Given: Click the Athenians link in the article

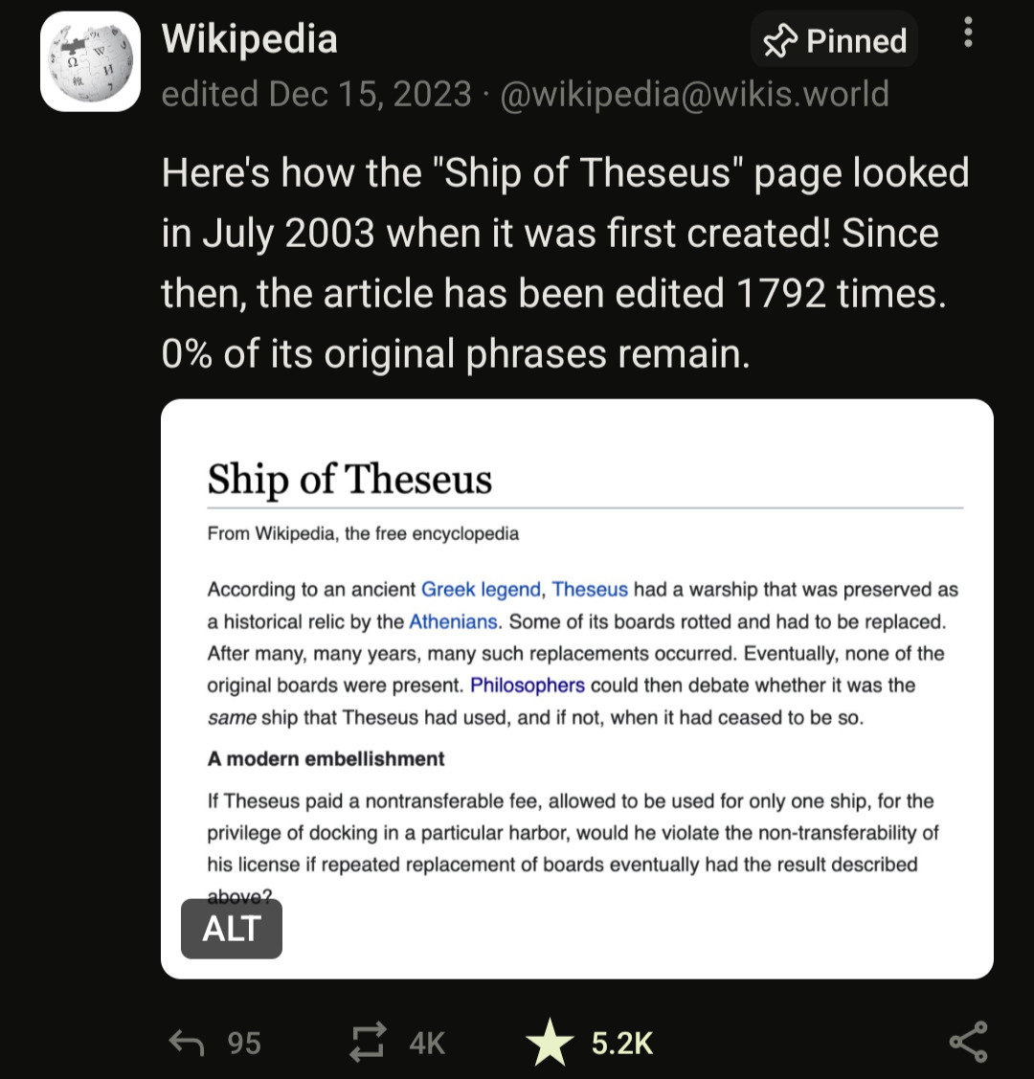Looking at the screenshot, I should click(x=453, y=621).
